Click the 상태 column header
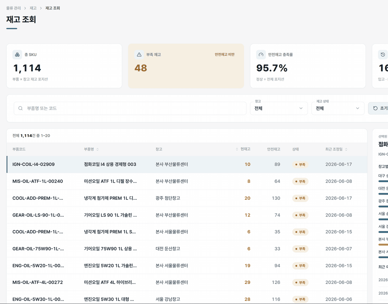The image size is (388, 304). pos(295,149)
